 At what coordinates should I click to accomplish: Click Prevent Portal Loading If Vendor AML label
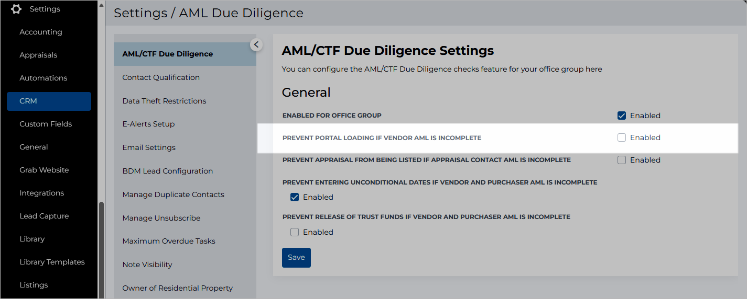coord(382,138)
